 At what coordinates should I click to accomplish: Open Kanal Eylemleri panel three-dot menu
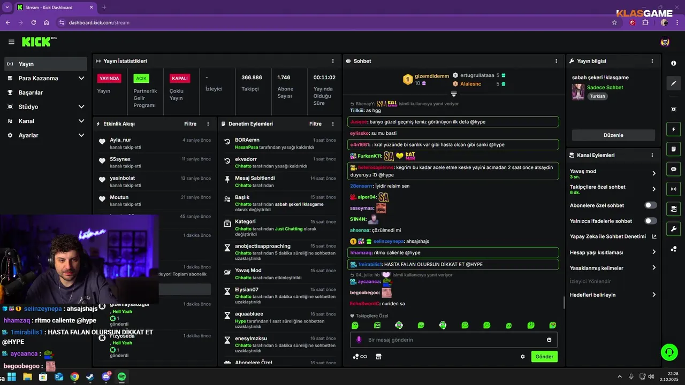(652, 155)
